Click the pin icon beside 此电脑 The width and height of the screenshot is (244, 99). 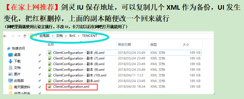[39, 81]
